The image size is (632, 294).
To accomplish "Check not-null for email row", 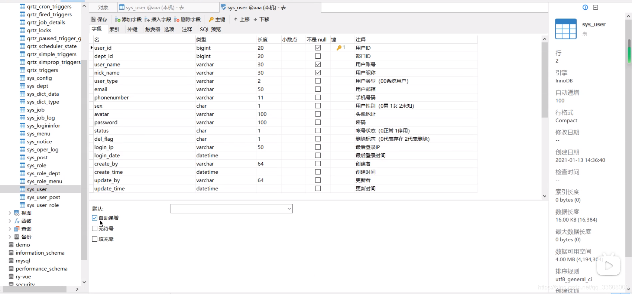I will 318,89.
